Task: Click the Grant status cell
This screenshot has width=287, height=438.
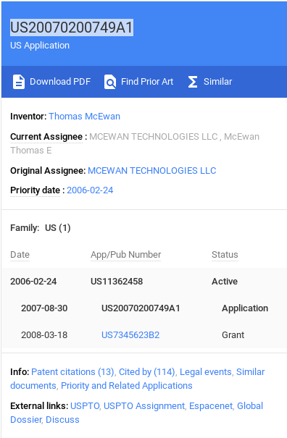Action: pos(233,334)
